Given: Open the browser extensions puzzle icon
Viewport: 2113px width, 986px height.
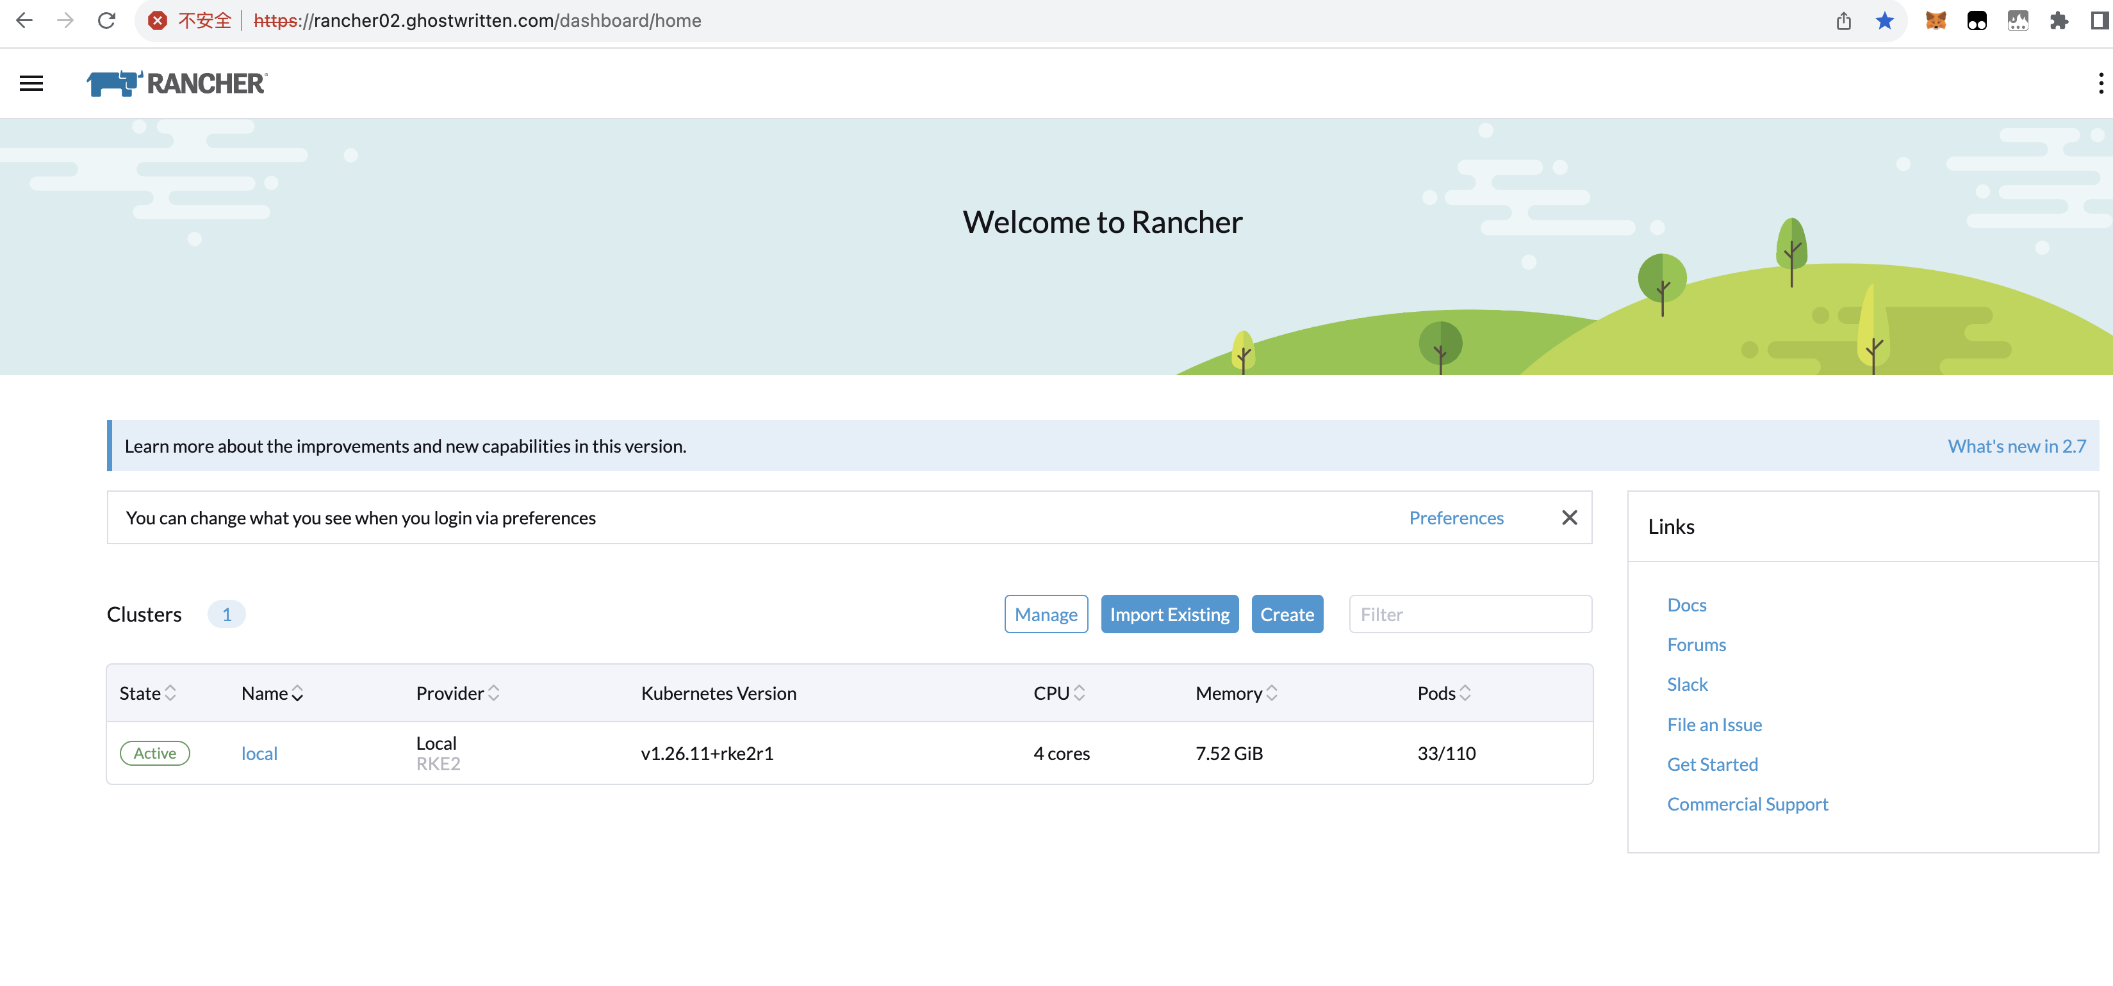Looking at the screenshot, I should pyautogui.click(x=2058, y=20).
